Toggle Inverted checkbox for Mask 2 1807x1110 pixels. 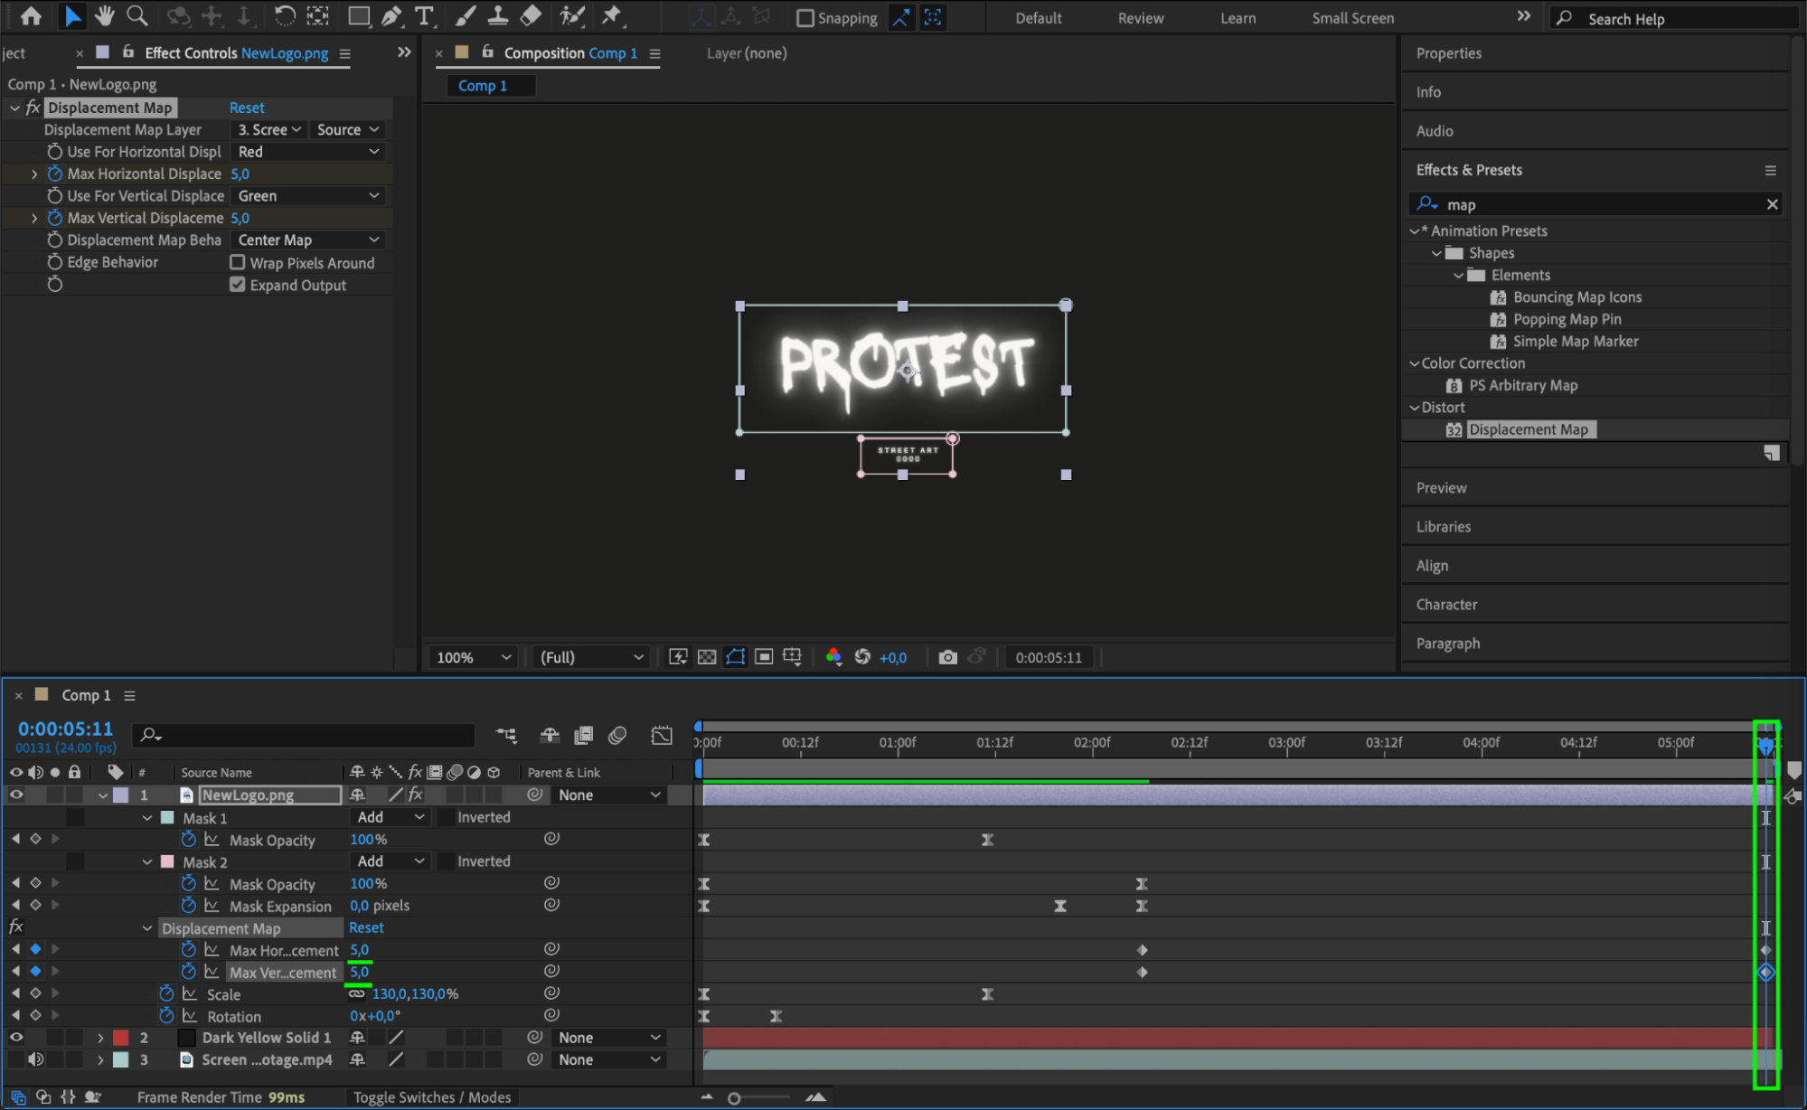(x=447, y=861)
